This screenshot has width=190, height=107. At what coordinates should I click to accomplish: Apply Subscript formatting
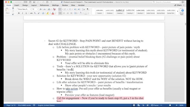point(35,13)
